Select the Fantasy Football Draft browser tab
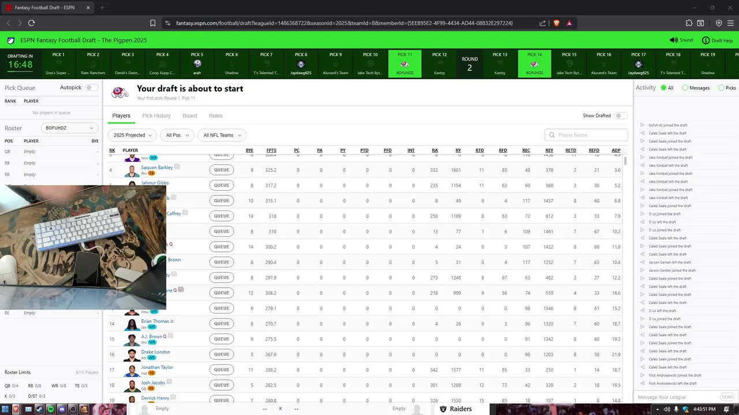 (x=47, y=7)
